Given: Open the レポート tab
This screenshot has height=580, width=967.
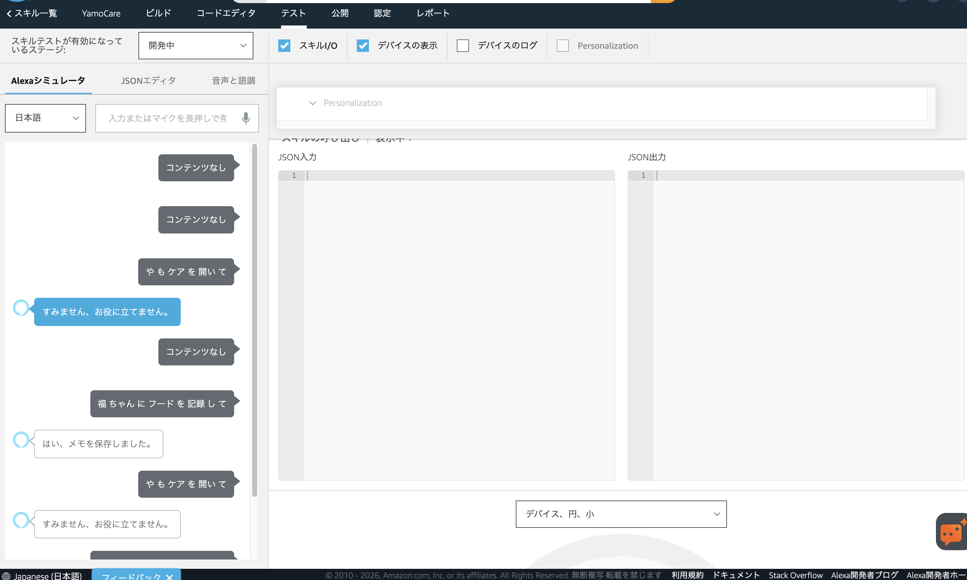Looking at the screenshot, I should click(433, 13).
